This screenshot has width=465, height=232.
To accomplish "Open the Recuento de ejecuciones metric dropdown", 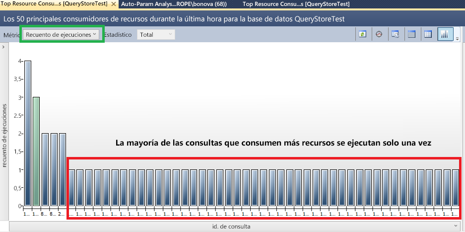I will pyautogui.click(x=62, y=34).
